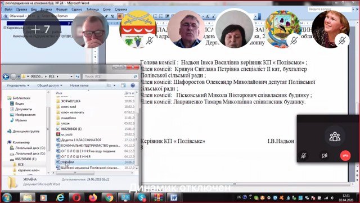Open Google Chrome from the taskbar
This screenshot has width=360, height=203.
109,197
